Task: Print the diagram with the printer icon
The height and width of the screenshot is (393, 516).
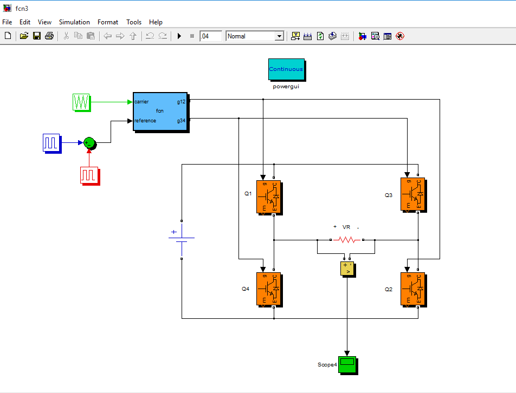Action: [x=49, y=36]
